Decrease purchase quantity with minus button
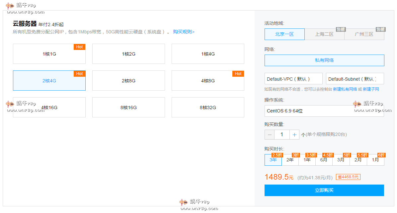 click(270, 135)
